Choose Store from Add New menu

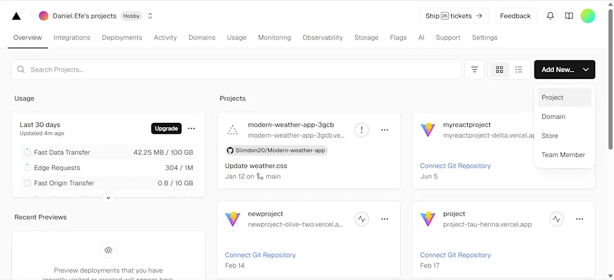(x=564, y=136)
